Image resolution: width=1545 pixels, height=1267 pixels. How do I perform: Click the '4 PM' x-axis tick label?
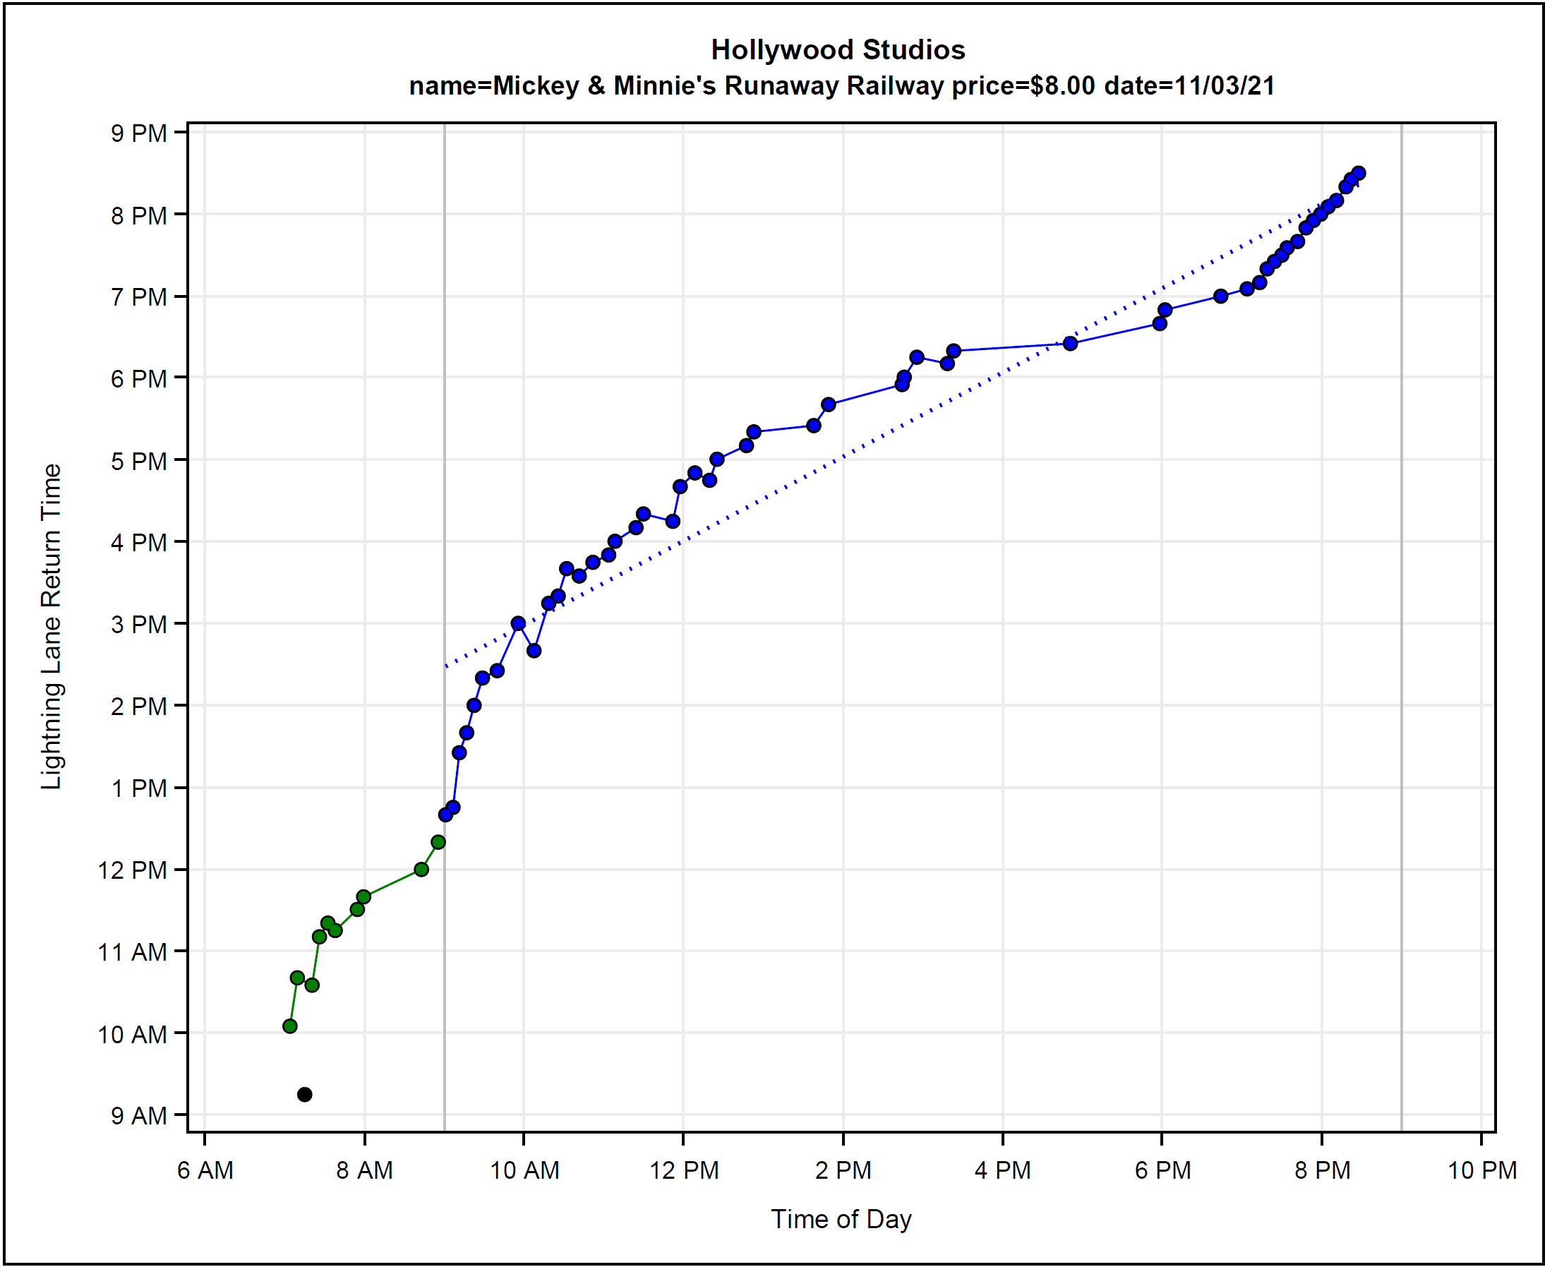(x=1003, y=1171)
